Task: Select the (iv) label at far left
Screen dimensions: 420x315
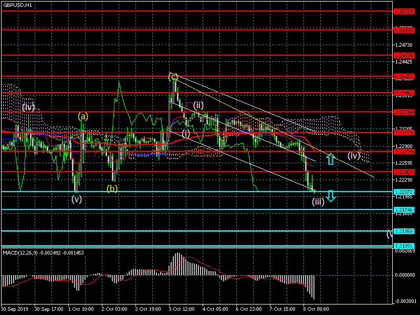Action: [28, 107]
